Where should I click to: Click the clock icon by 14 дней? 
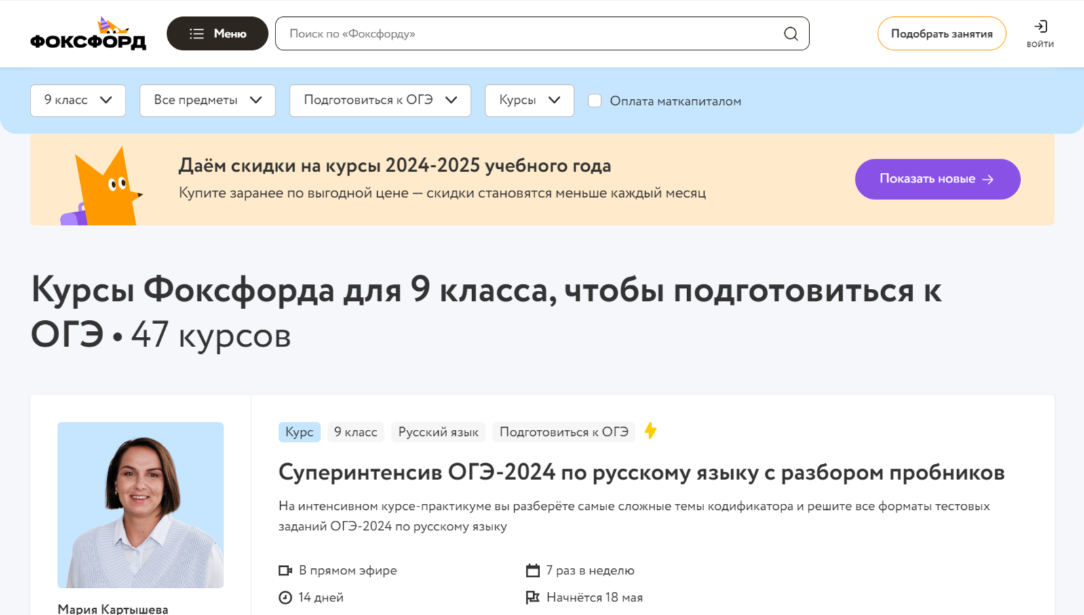tap(285, 597)
